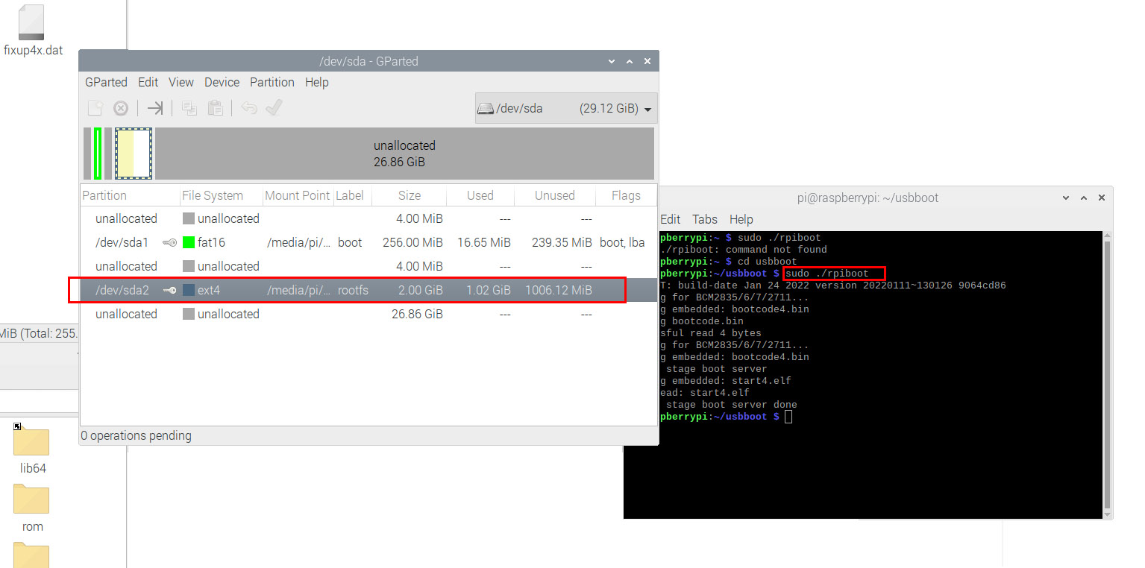Open the Help menu in the terminal

pos(741,219)
